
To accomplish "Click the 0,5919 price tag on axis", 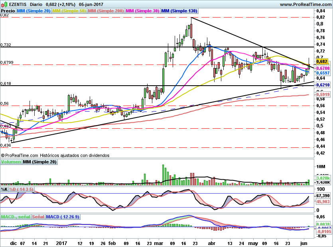I will pyautogui.click(x=322, y=94).
